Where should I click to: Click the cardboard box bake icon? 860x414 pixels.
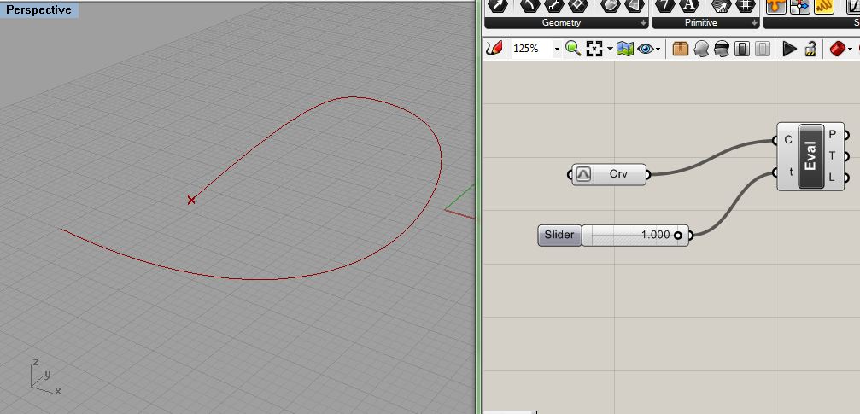680,49
